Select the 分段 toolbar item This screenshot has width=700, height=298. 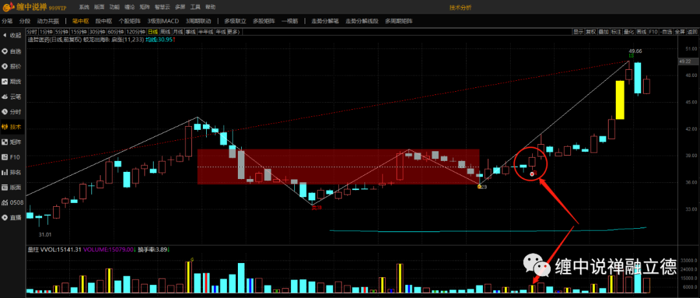pos(25,21)
